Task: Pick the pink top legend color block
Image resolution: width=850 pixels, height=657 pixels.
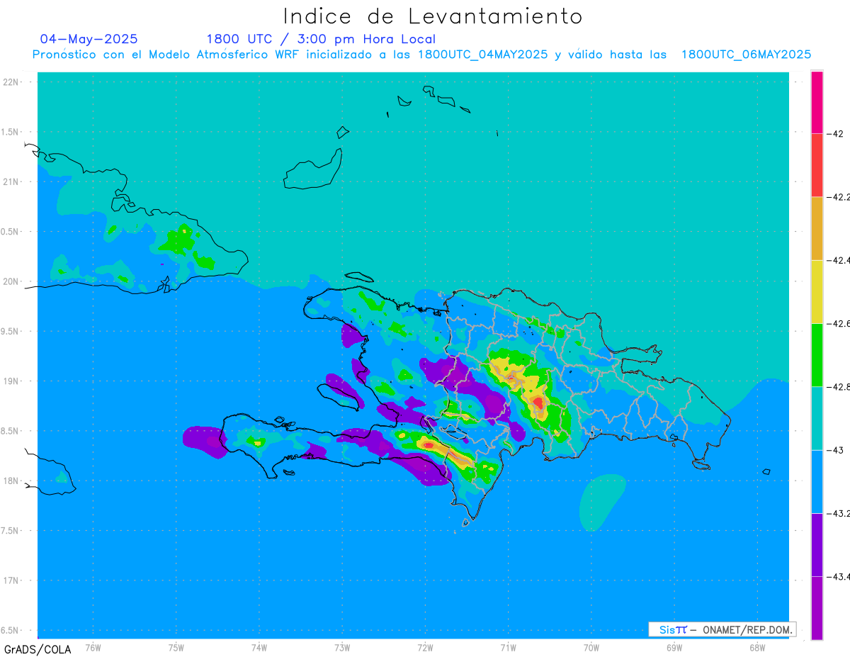Action: click(817, 102)
